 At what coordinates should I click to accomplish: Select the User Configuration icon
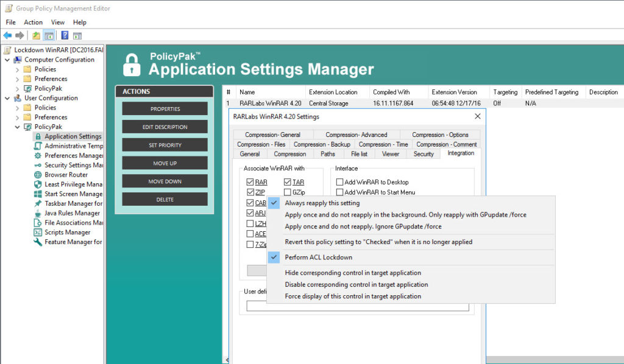[x=18, y=98]
